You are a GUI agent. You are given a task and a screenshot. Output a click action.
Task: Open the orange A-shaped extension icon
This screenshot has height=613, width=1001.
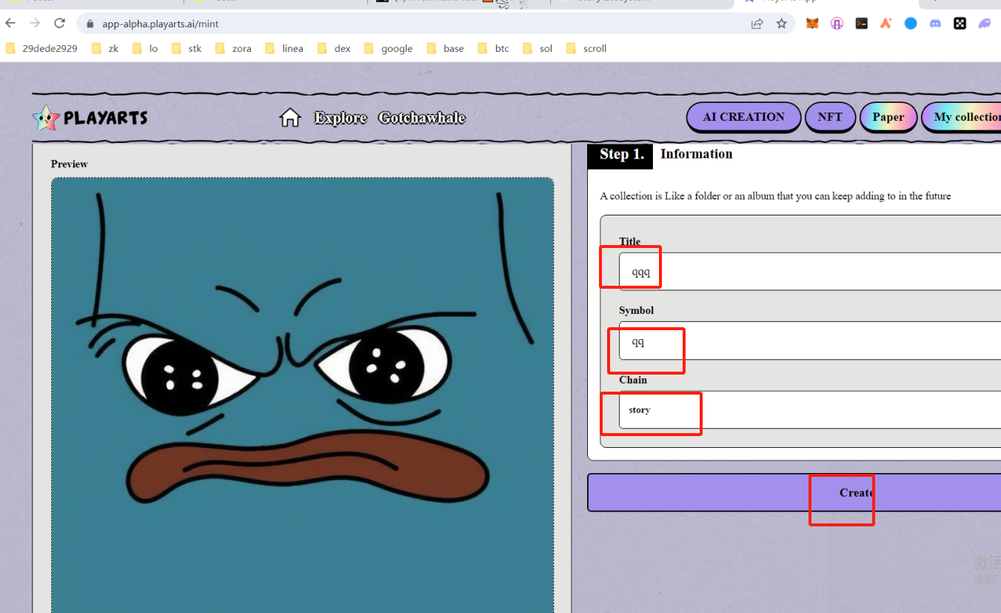coord(886,24)
